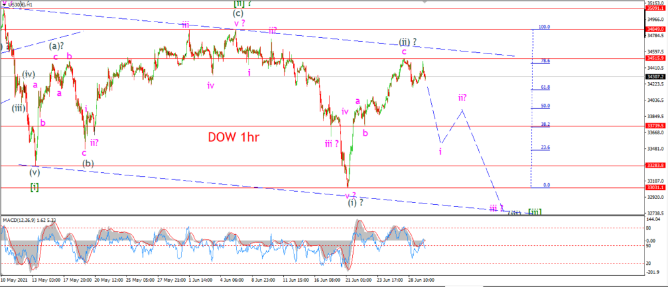Select the 34849.0 red price tag

654,29
